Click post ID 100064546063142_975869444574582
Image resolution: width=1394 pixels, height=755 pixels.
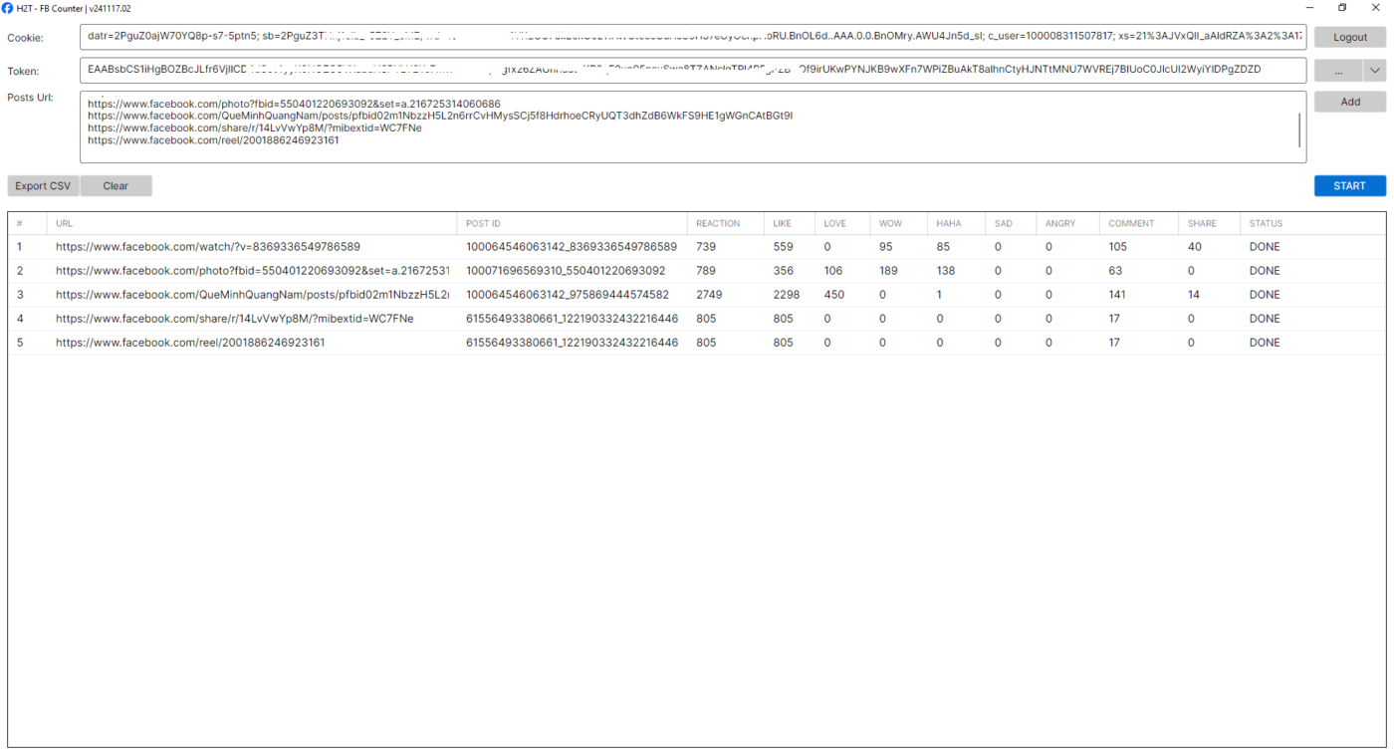tap(568, 295)
